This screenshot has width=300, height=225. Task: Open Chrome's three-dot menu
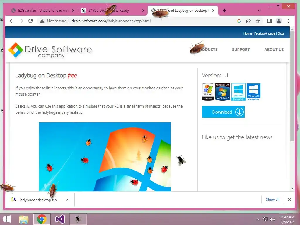(x=288, y=21)
